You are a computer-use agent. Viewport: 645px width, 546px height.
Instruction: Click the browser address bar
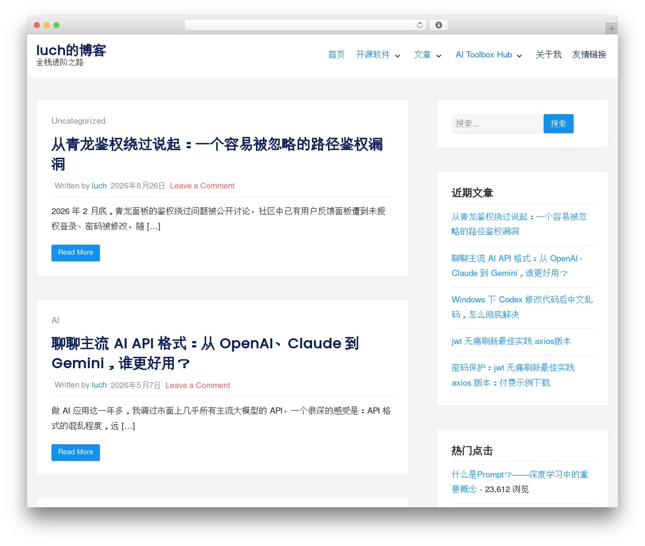click(305, 25)
